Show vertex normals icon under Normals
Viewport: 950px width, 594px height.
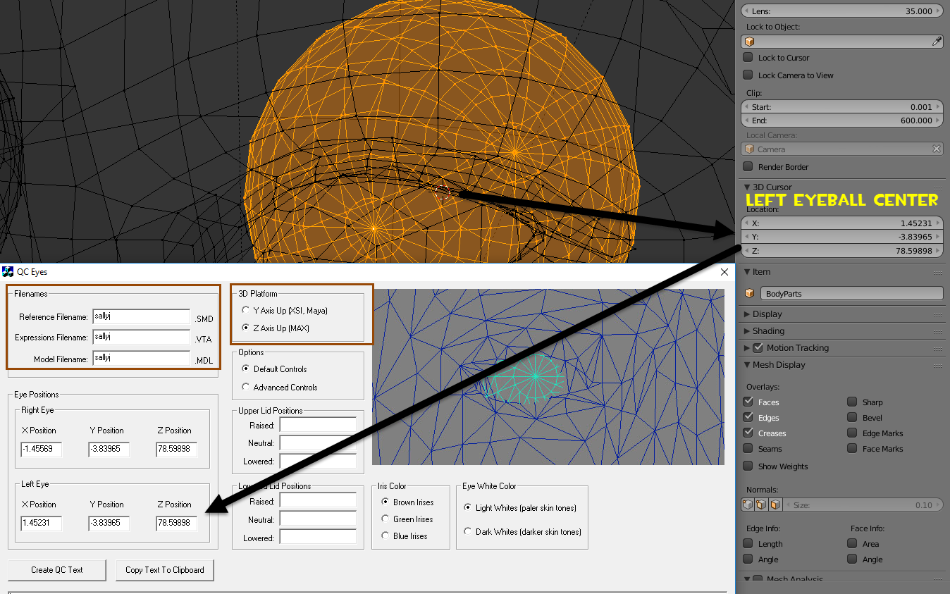pos(749,505)
